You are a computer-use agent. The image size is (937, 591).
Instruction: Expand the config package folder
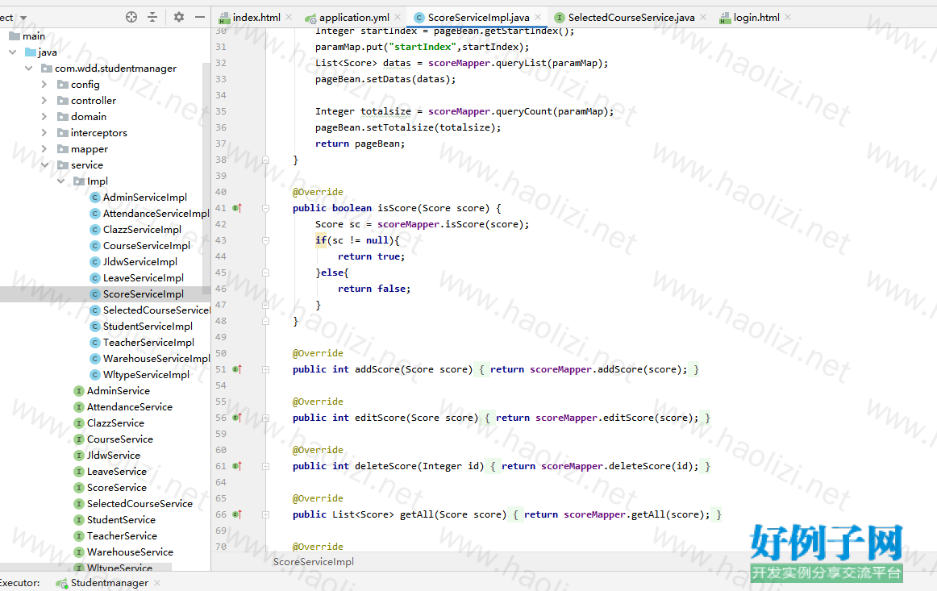point(44,85)
